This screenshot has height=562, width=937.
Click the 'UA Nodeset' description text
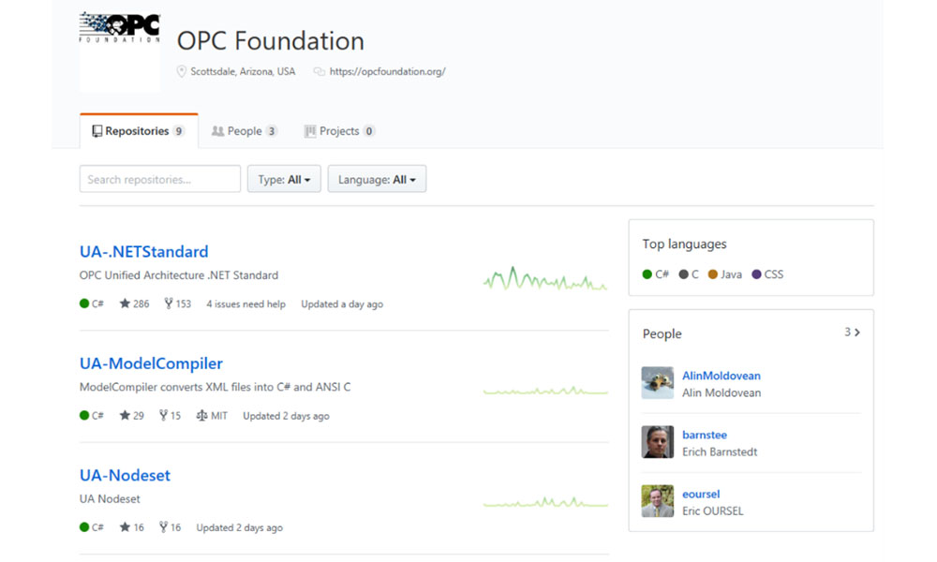pyautogui.click(x=110, y=498)
